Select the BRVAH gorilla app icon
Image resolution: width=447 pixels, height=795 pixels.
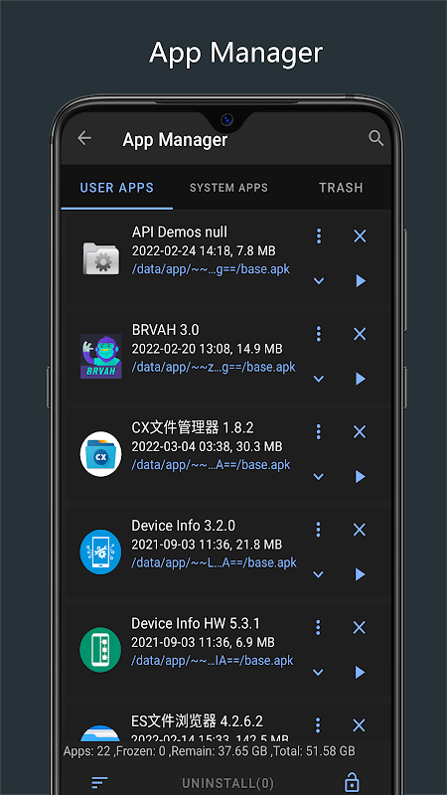[101, 356]
